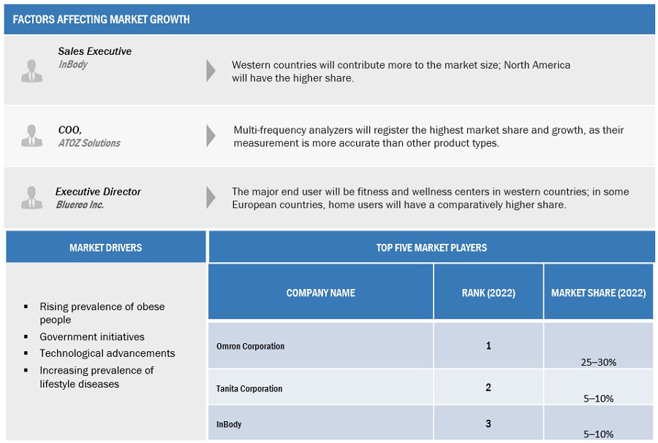This screenshot has width=658, height=443.
Task: Click the Company Name column header
Action: click(x=320, y=293)
